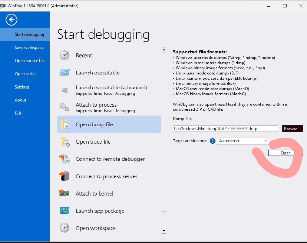Click the Supported file formats heading

200,52
